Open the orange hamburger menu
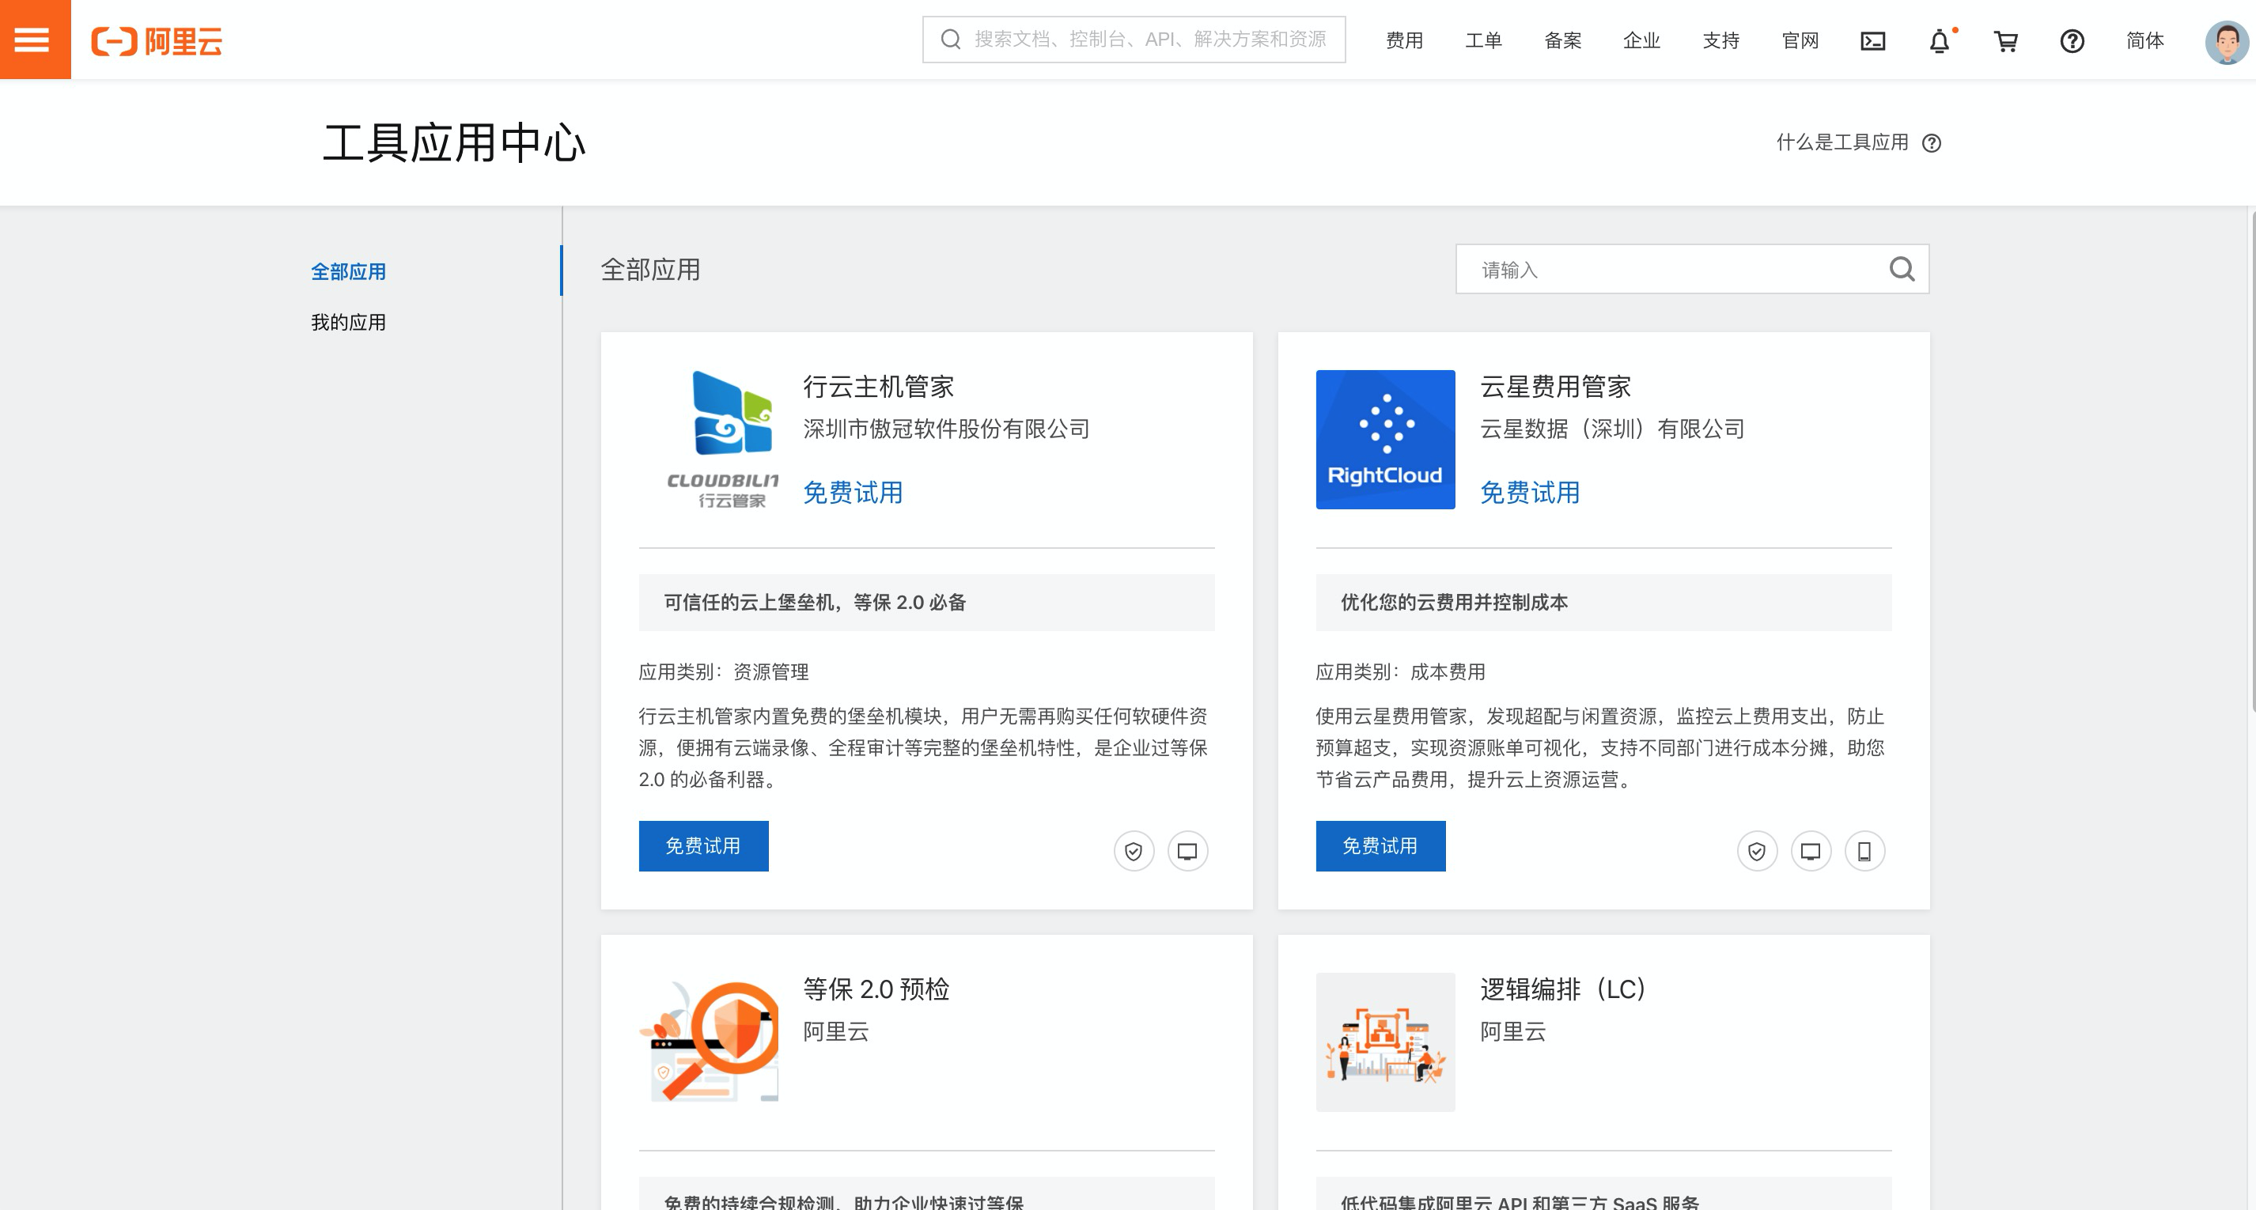 point(34,40)
